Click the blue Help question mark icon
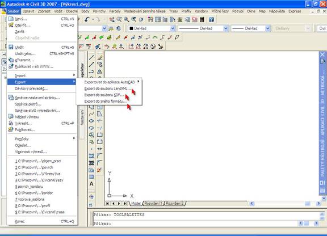 coord(211,20)
